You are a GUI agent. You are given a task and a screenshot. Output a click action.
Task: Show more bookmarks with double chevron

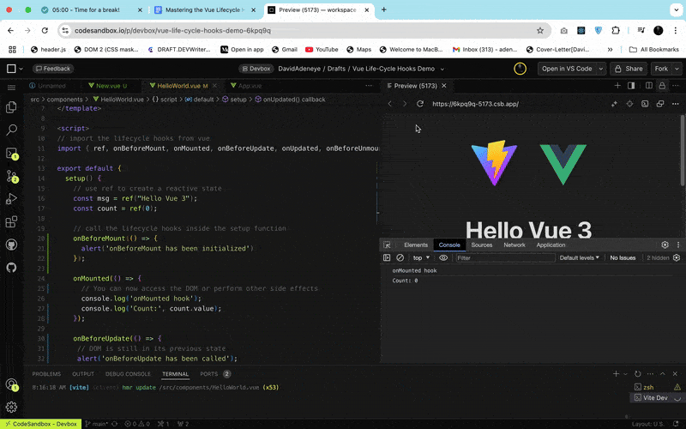pos(610,50)
